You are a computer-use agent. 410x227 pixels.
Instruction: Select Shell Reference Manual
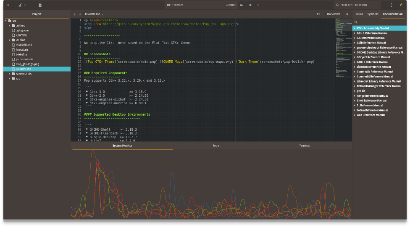371,101
